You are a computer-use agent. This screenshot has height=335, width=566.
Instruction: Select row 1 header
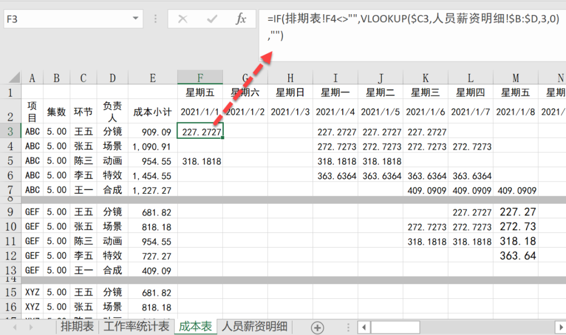pyautogui.click(x=10, y=92)
